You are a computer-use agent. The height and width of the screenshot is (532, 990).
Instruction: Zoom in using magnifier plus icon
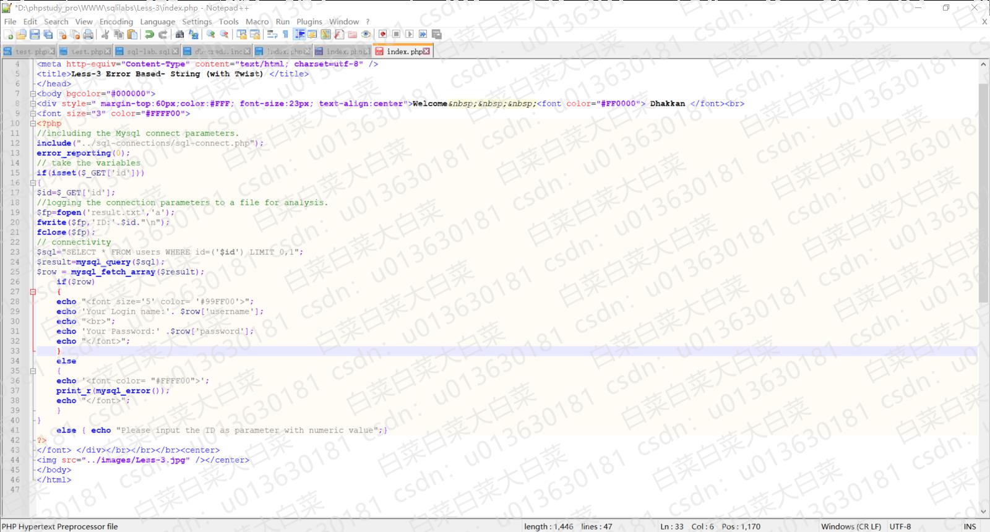pos(210,34)
